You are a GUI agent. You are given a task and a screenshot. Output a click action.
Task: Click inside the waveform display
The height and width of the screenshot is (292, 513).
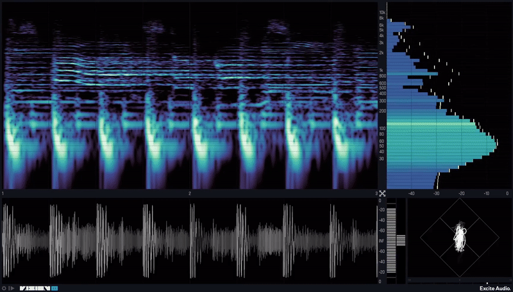click(190, 240)
